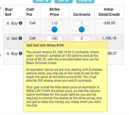Edit contracts field showing 1
Image resolution: width=129 pixels, height=115 pixels.
click(82, 23)
